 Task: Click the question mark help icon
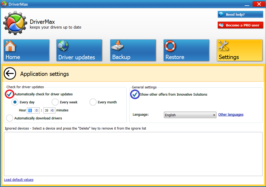(221, 14)
